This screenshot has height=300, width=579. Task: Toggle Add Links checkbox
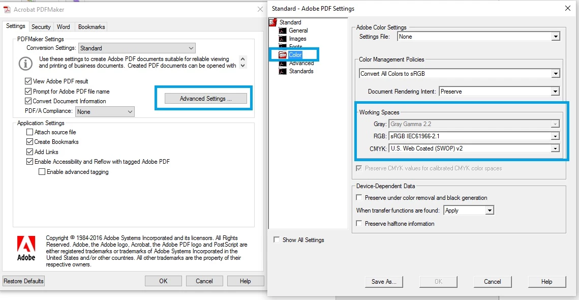(29, 152)
